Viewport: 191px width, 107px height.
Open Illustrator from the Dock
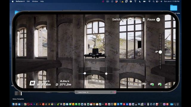pos(40,104)
